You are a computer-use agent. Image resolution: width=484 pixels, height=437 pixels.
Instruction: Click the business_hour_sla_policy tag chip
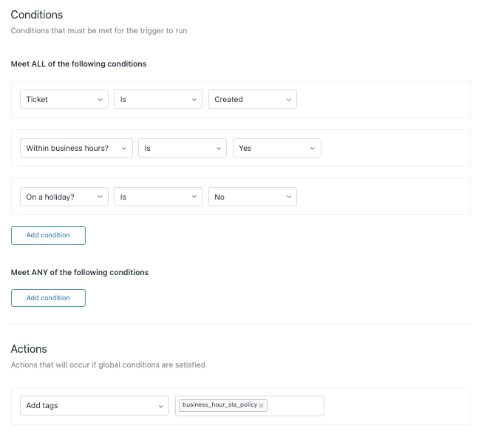click(219, 405)
